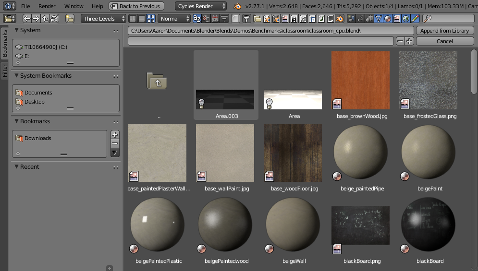This screenshot has height=271, width=478.
Task: Open the Window menu
Action: [74, 6]
